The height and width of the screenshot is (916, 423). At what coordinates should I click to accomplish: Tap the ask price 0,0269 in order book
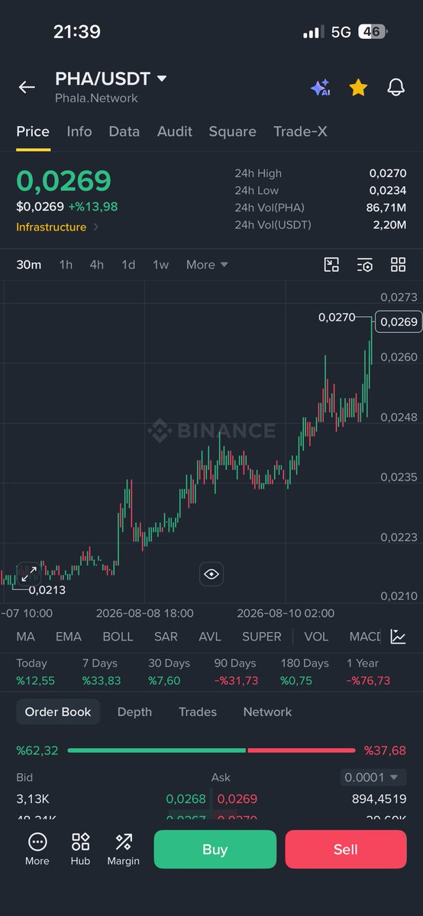pos(237,799)
